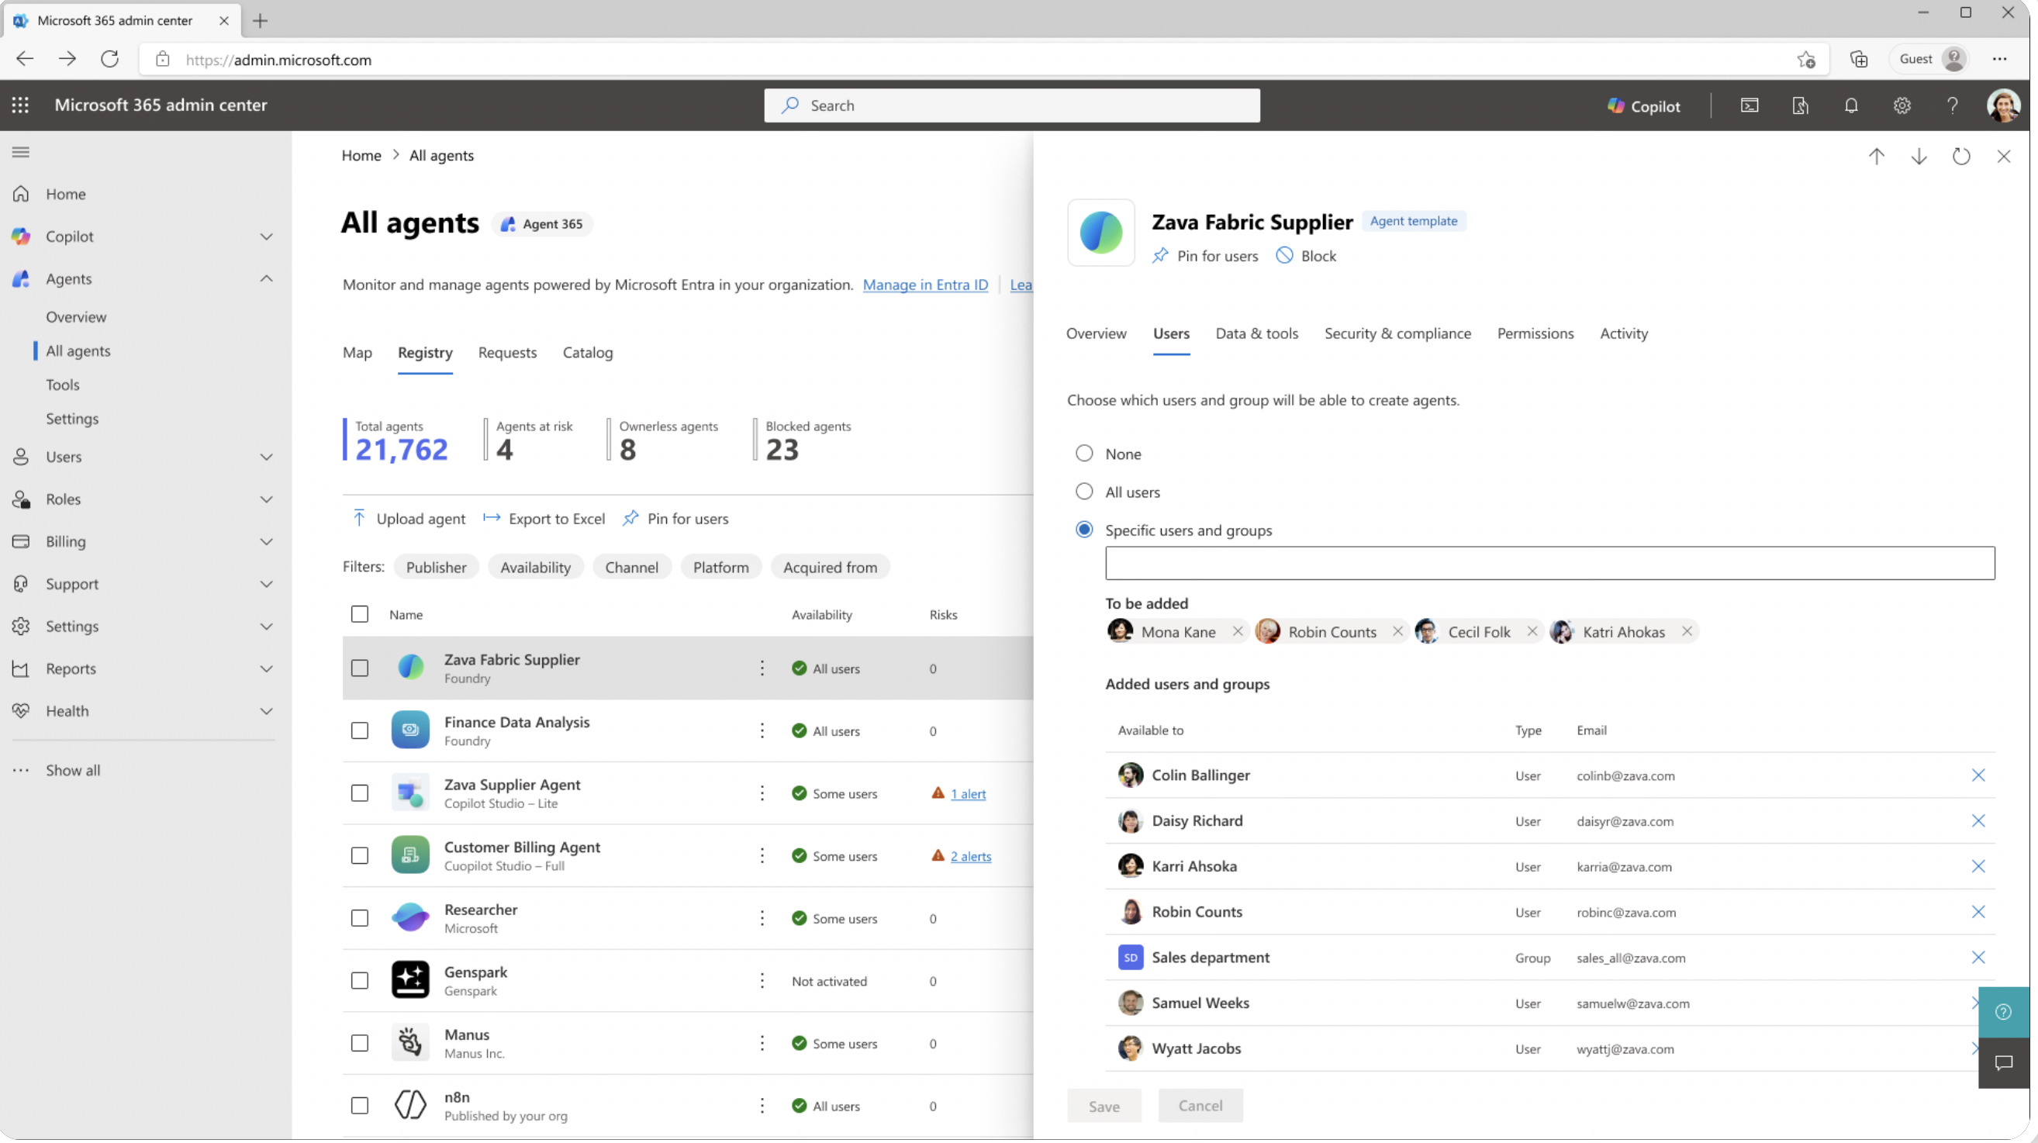
Task: Select the All users radio option
Action: [1084, 492]
